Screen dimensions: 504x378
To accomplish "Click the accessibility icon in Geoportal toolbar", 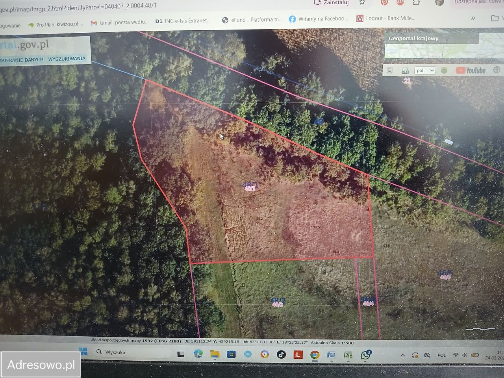I will tap(497, 70).
